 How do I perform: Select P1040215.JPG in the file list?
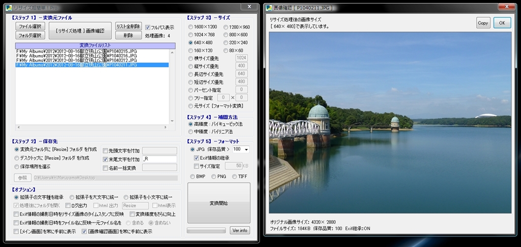coord(76,52)
